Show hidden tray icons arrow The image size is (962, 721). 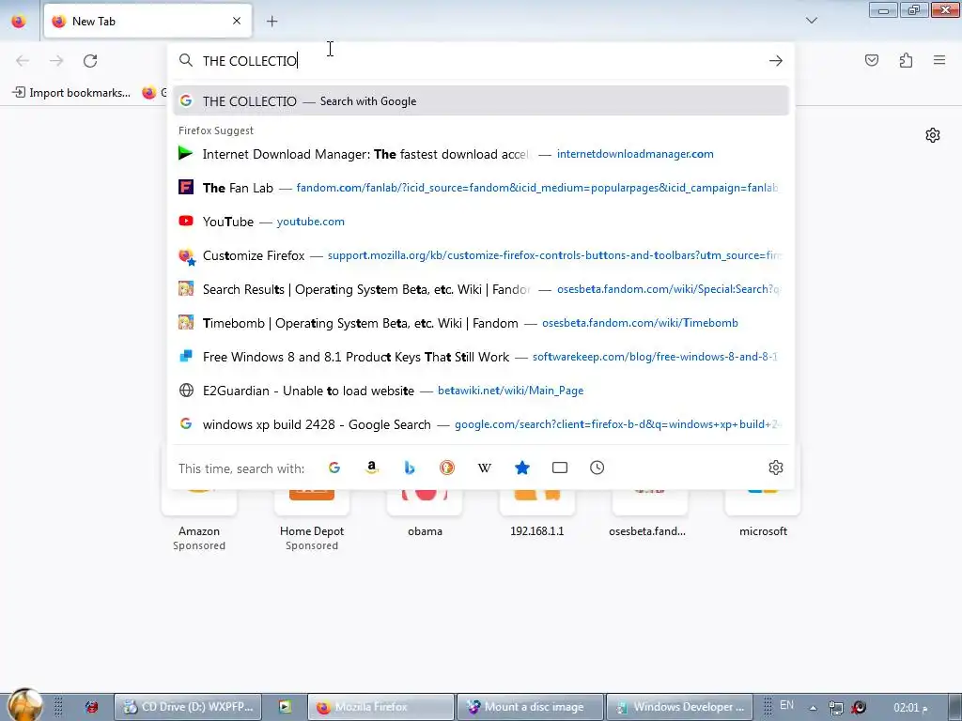tap(813, 708)
